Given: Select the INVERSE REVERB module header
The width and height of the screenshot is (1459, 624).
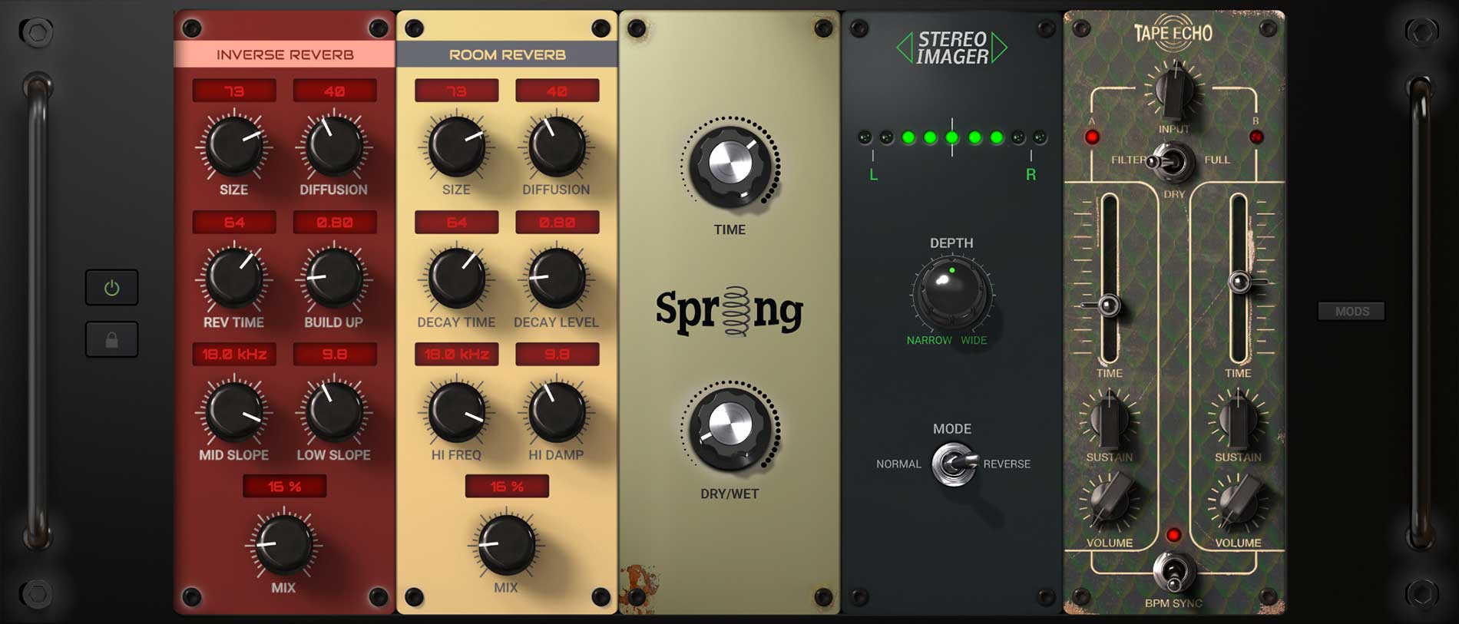Looking at the screenshot, I should click(285, 54).
